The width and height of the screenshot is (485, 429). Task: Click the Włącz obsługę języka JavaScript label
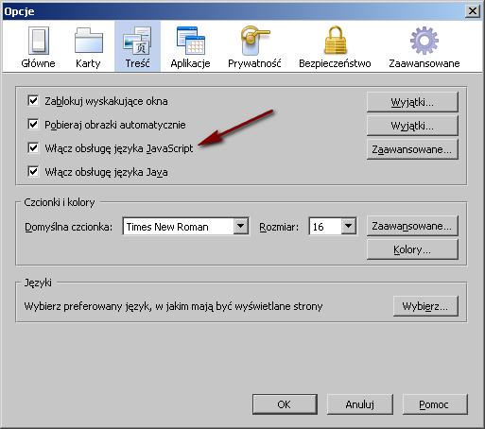tap(119, 148)
